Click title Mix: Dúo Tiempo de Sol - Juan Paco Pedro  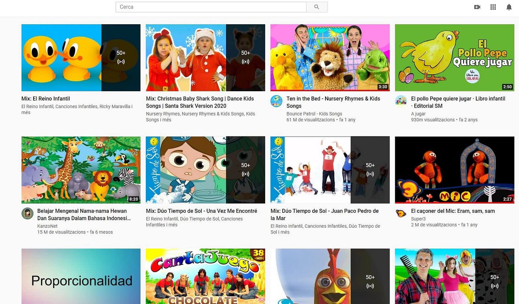click(x=324, y=215)
